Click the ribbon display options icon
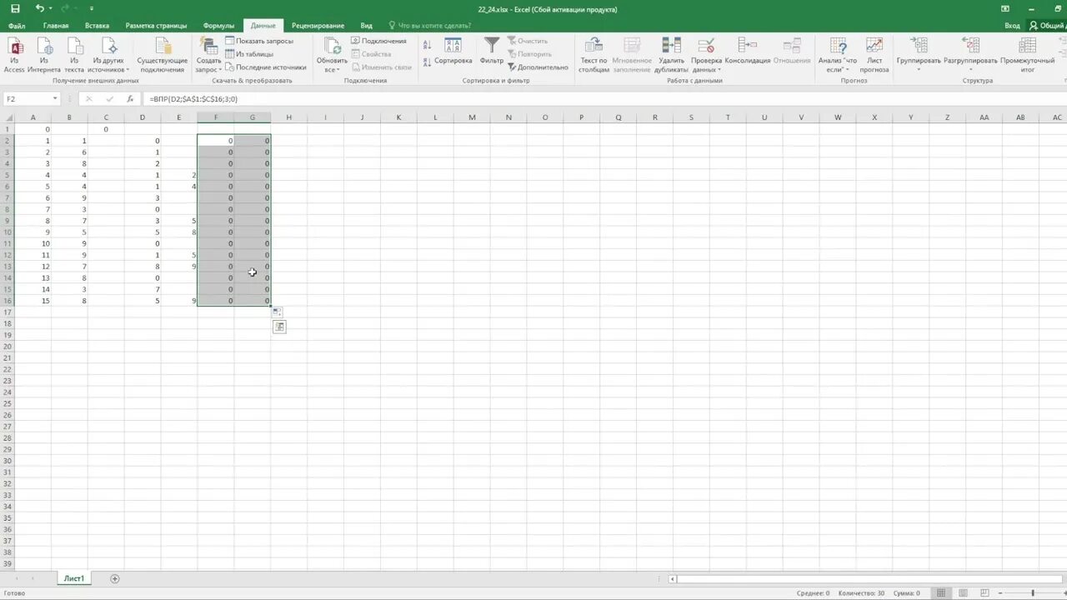This screenshot has width=1067, height=600. pos(1004,8)
